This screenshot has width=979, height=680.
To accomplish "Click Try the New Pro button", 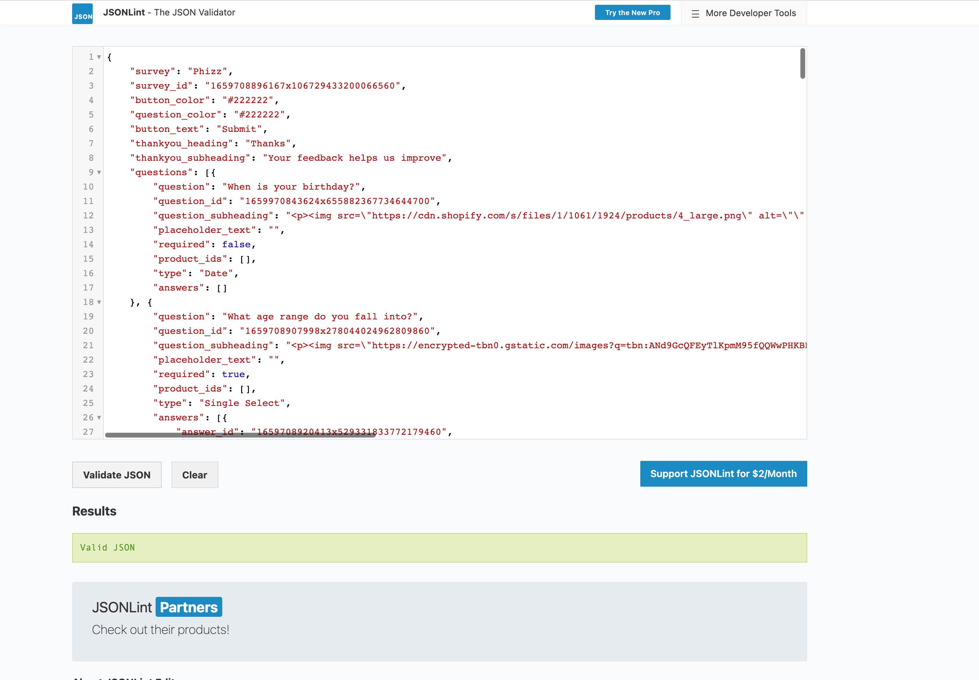I will [632, 13].
